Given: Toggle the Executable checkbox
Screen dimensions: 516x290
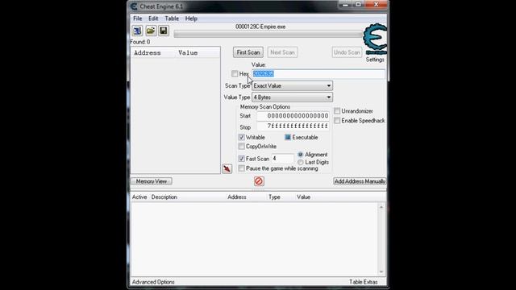Looking at the screenshot, I should click(288, 137).
